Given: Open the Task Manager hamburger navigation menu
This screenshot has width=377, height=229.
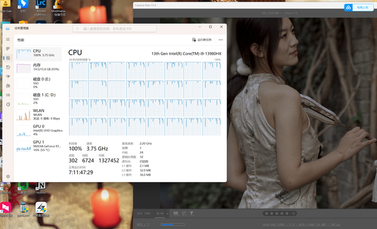Looking at the screenshot, I should (x=8, y=39).
